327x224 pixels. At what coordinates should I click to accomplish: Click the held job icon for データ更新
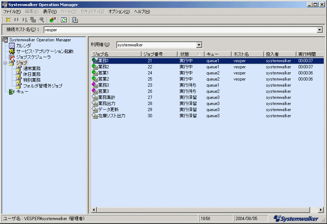(95, 110)
